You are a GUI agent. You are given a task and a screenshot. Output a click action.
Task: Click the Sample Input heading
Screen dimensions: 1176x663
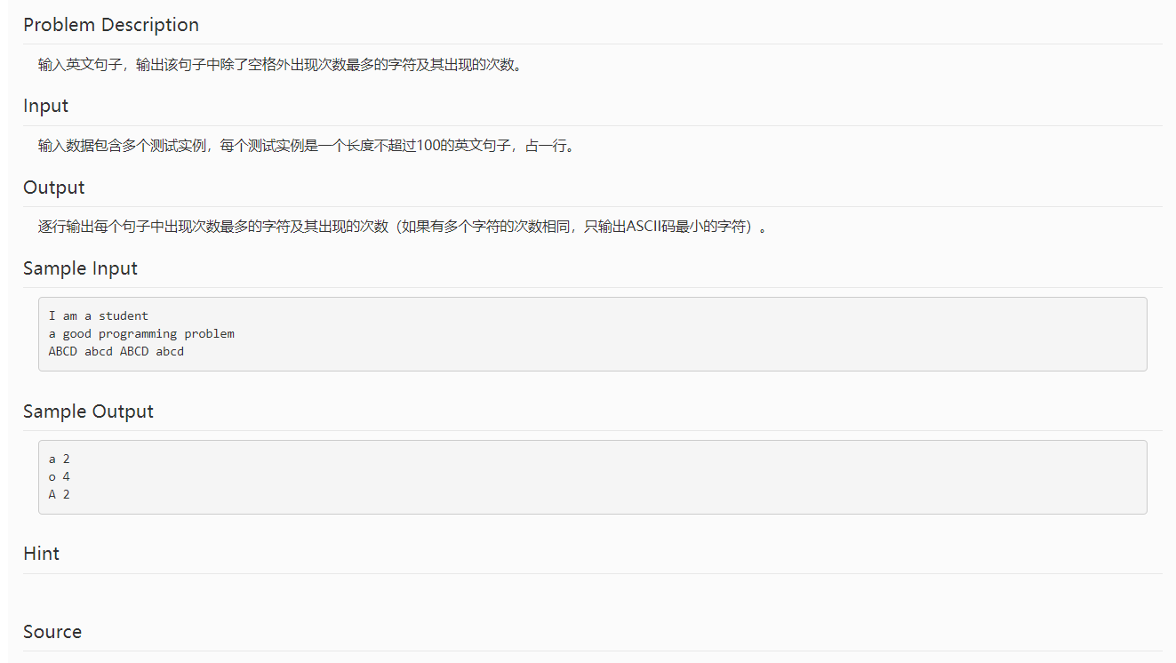80,268
